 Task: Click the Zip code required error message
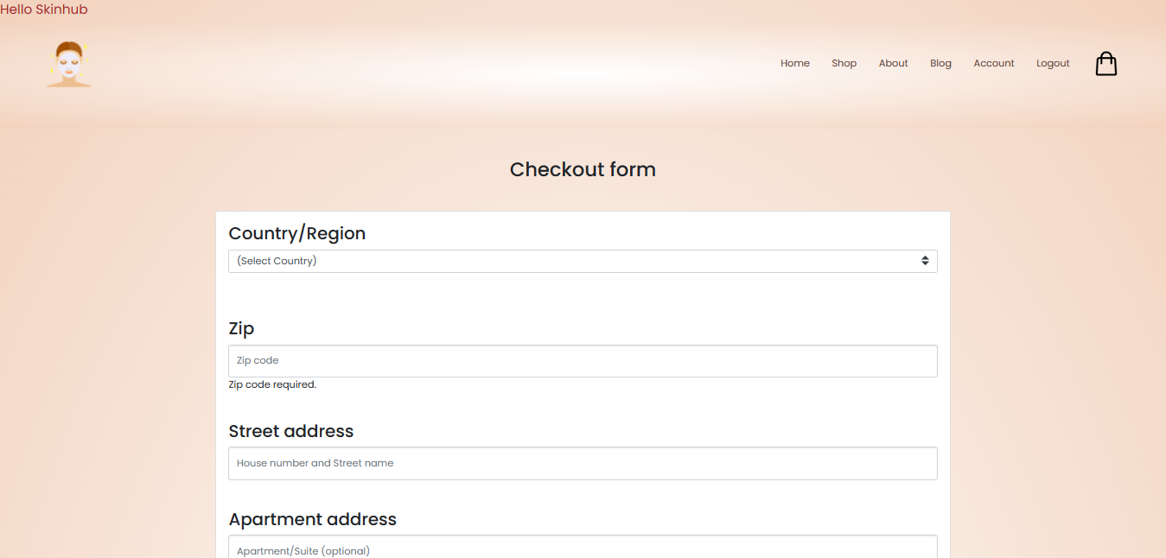(x=272, y=384)
